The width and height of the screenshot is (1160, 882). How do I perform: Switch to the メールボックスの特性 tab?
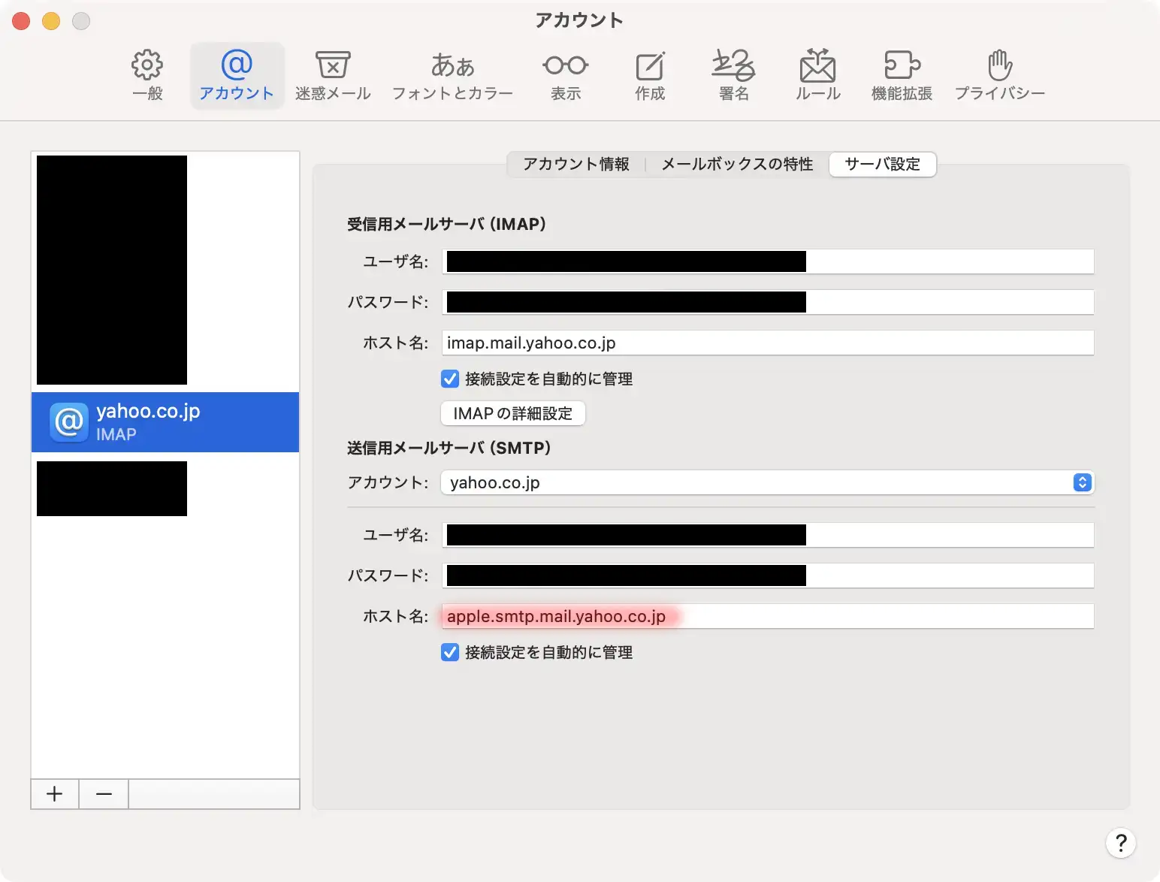(x=736, y=164)
